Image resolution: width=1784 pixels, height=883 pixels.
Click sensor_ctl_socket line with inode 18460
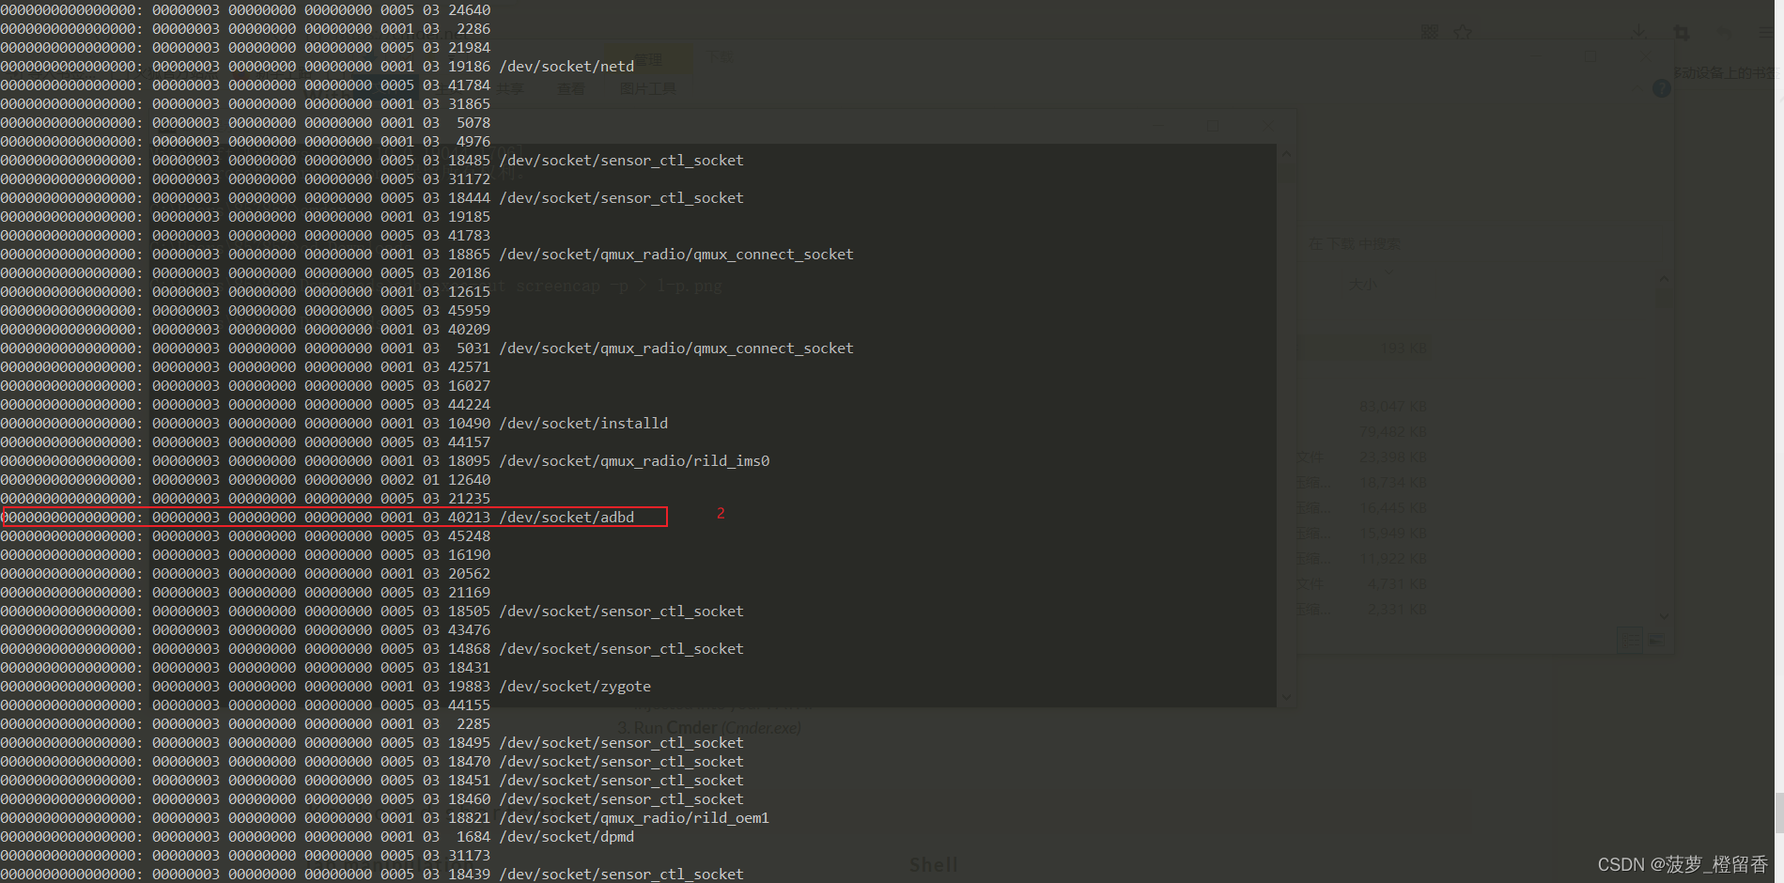pos(372,799)
